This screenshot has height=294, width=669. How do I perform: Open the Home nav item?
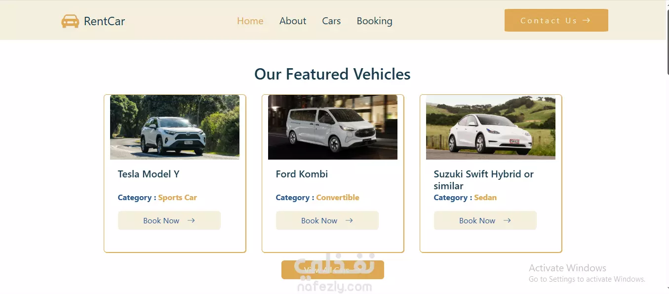250,21
